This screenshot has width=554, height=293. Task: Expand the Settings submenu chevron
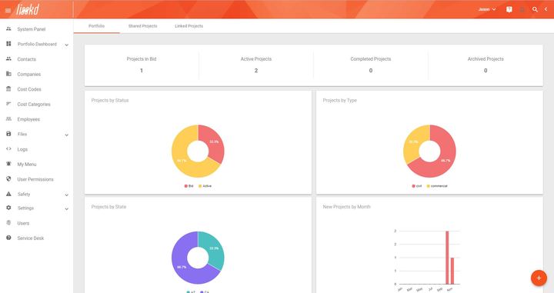tap(66, 209)
